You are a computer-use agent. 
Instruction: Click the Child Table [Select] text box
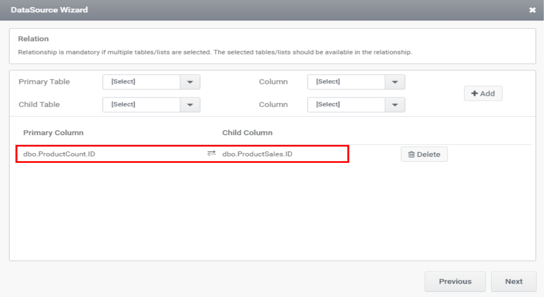pos(141,105)
